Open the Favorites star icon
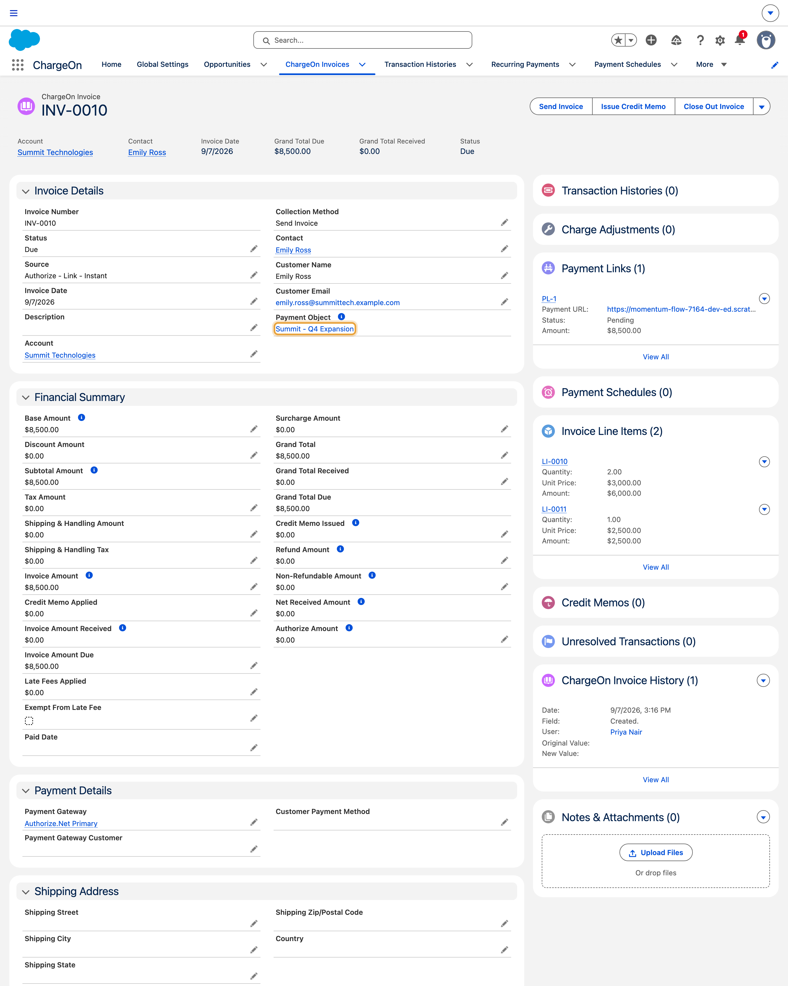Image resolution: width=788 pixels, height=986 pixels. pyautogui.click(x=618, y=40)
